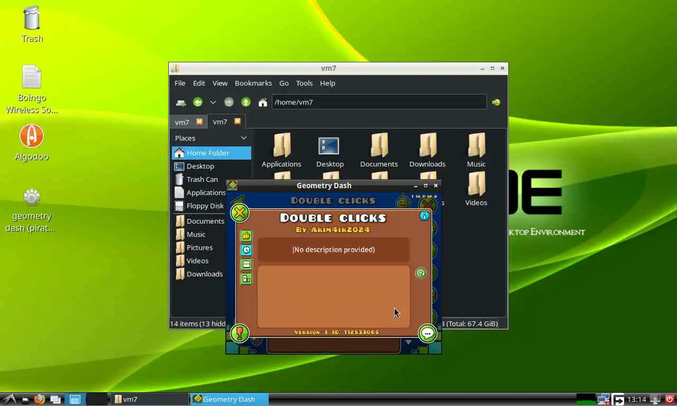Open comment box via speech bubble icon
Screen dimensions: 677x406
(427, 333)
